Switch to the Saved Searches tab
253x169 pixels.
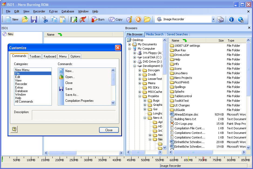(x=177, y=34)
